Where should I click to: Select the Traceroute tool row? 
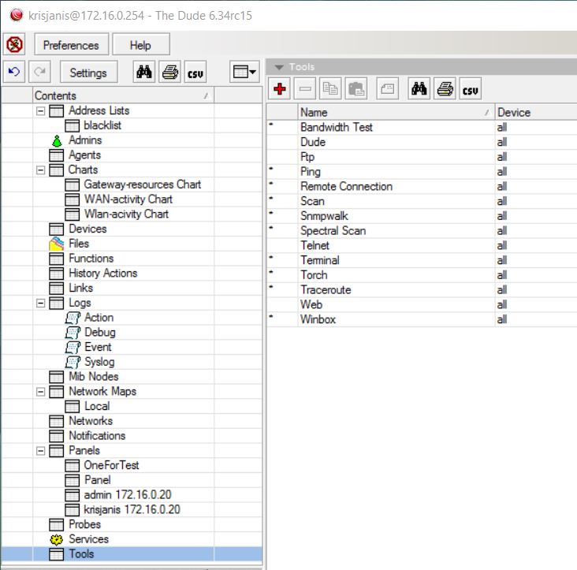click(422, 290)
